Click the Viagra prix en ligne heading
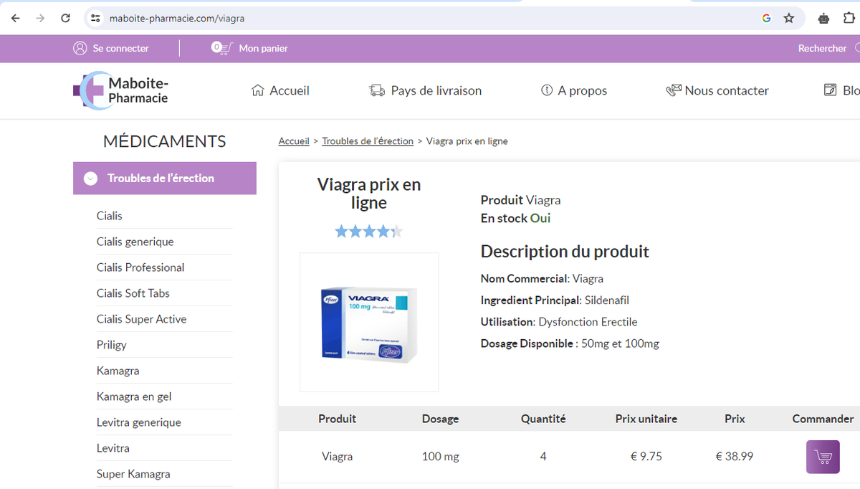This screenshot has height=489, width=860. (x=369, y=194)
